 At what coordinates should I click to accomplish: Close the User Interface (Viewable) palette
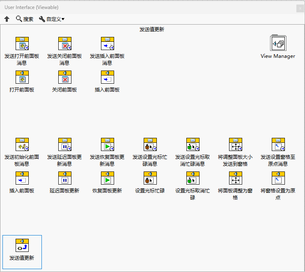300,9
